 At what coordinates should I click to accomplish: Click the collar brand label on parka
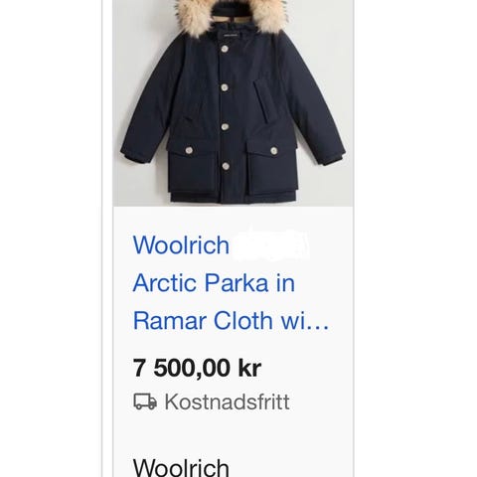pyautogui.click(x=231, y=34)
